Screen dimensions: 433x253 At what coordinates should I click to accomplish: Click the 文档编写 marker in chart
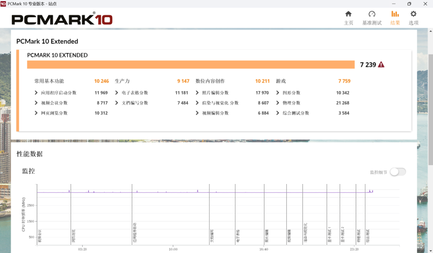(x=212, y=236)
